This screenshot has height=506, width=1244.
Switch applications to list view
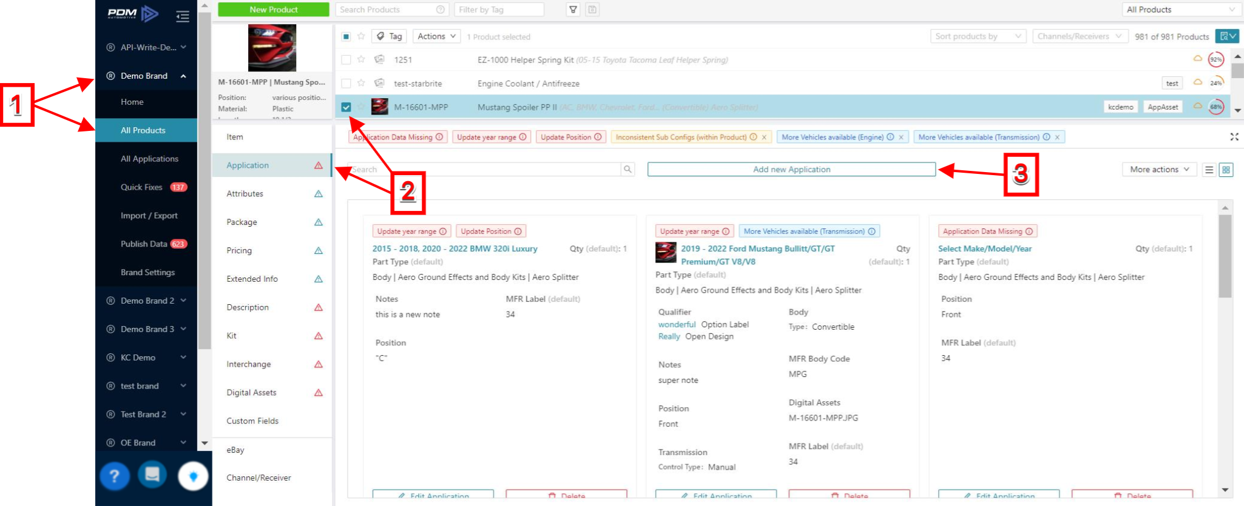pos(1209,170)
